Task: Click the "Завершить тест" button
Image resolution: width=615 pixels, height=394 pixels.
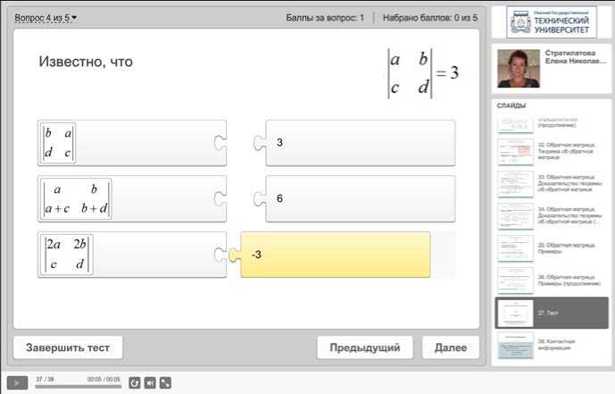Action: pos(68,348)
